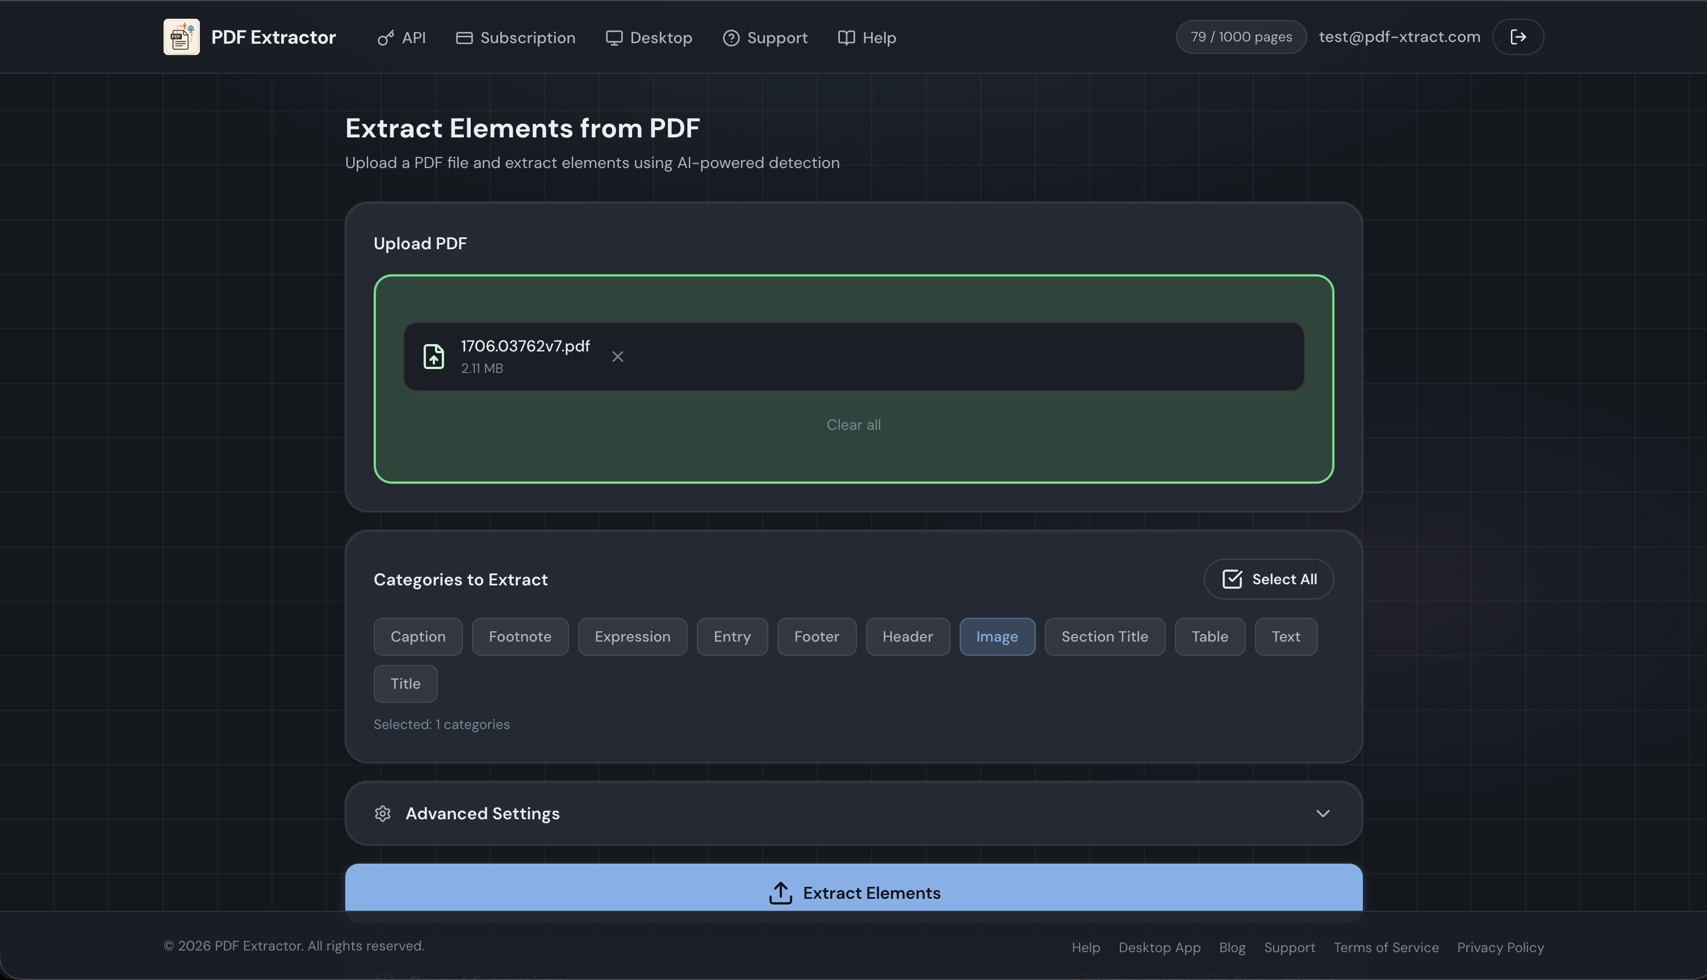1707x980 pixels.
Task: Click the Advanced Settings gear icon
Action: point(382,813)
